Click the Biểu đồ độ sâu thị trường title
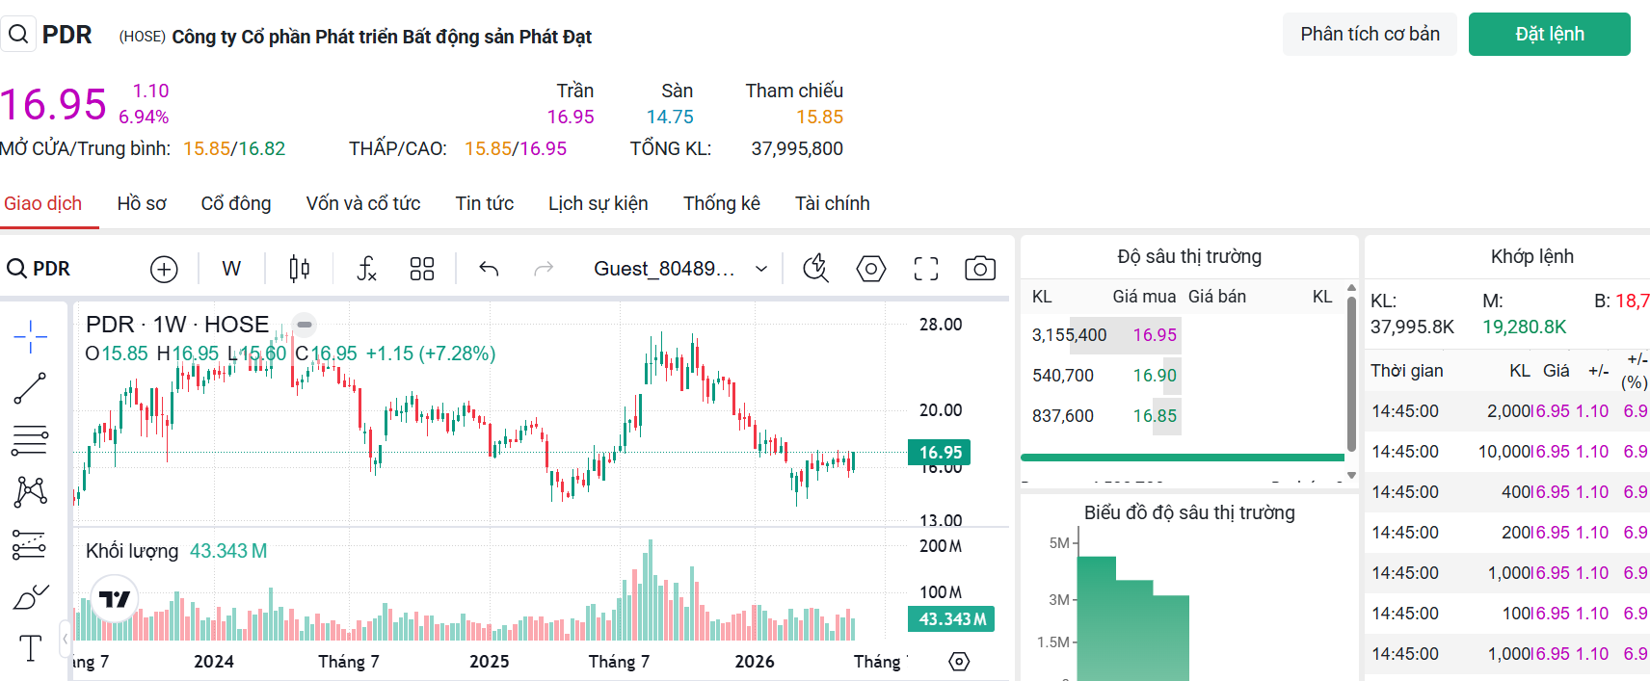This screenshot has width=1650, height=681. coord(1189,512)
